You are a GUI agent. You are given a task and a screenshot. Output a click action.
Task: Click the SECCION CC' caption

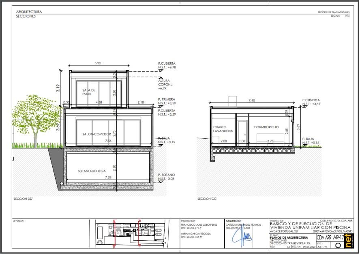tap(208, 199)
